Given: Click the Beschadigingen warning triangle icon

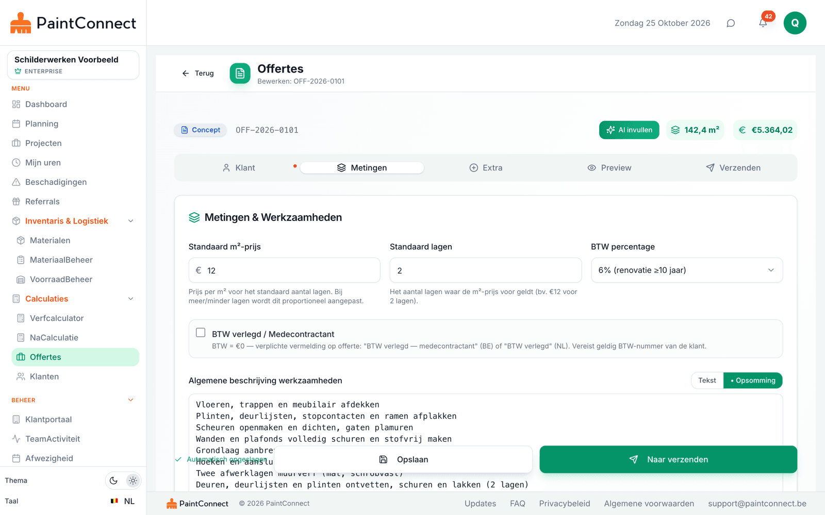Looking at the screenshot, I should 16,182.
